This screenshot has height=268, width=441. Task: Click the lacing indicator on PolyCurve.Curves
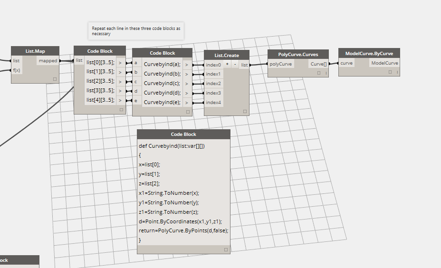click(326, 73)
